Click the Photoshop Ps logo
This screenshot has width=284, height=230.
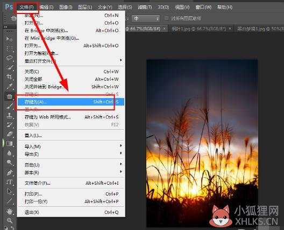click(x=9, y=7)
